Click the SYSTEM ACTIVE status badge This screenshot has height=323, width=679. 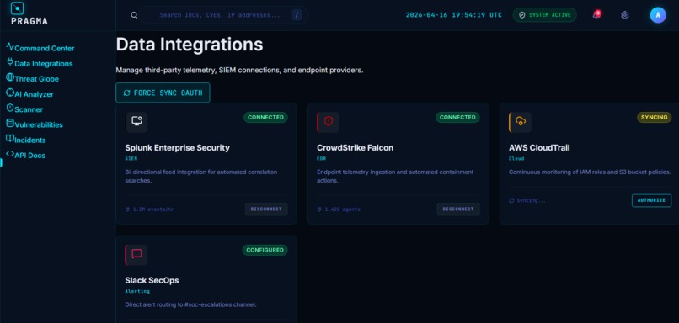[x=545, y=15]
